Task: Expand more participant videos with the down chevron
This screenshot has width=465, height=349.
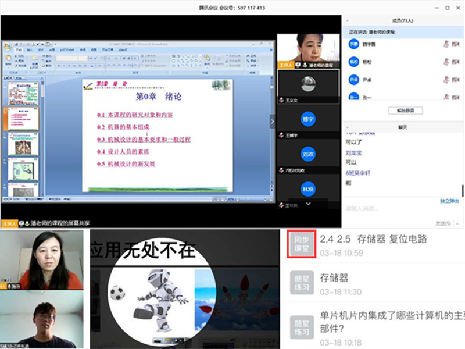Action: (x=307, y=204)
